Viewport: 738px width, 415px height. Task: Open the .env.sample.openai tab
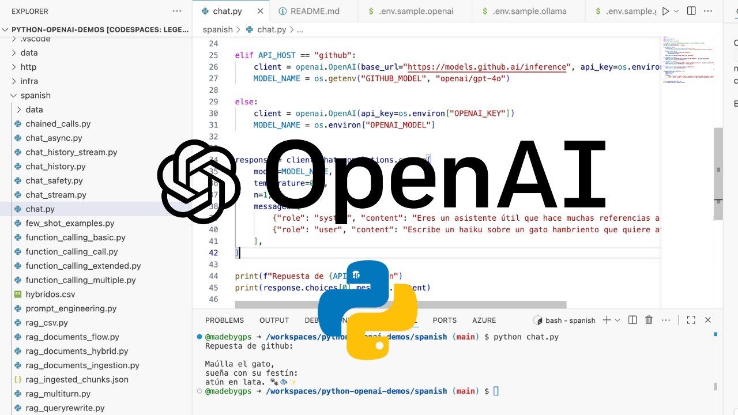click(x=414, y=11)
